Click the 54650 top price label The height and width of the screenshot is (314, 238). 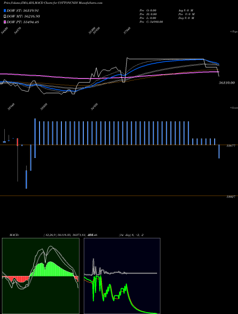pos(4,31)
